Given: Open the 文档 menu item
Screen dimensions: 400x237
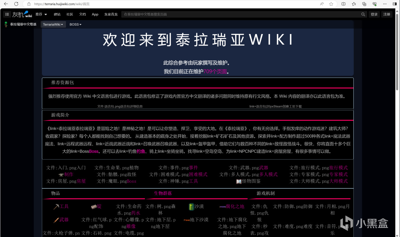Looking at the screenshot, I should (82, 14).
